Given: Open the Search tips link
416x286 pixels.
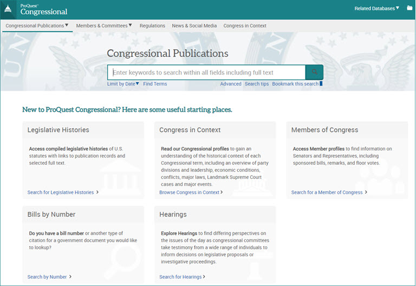Looking at the screenshot, I should pyautogui.click(x=257, y=84).
